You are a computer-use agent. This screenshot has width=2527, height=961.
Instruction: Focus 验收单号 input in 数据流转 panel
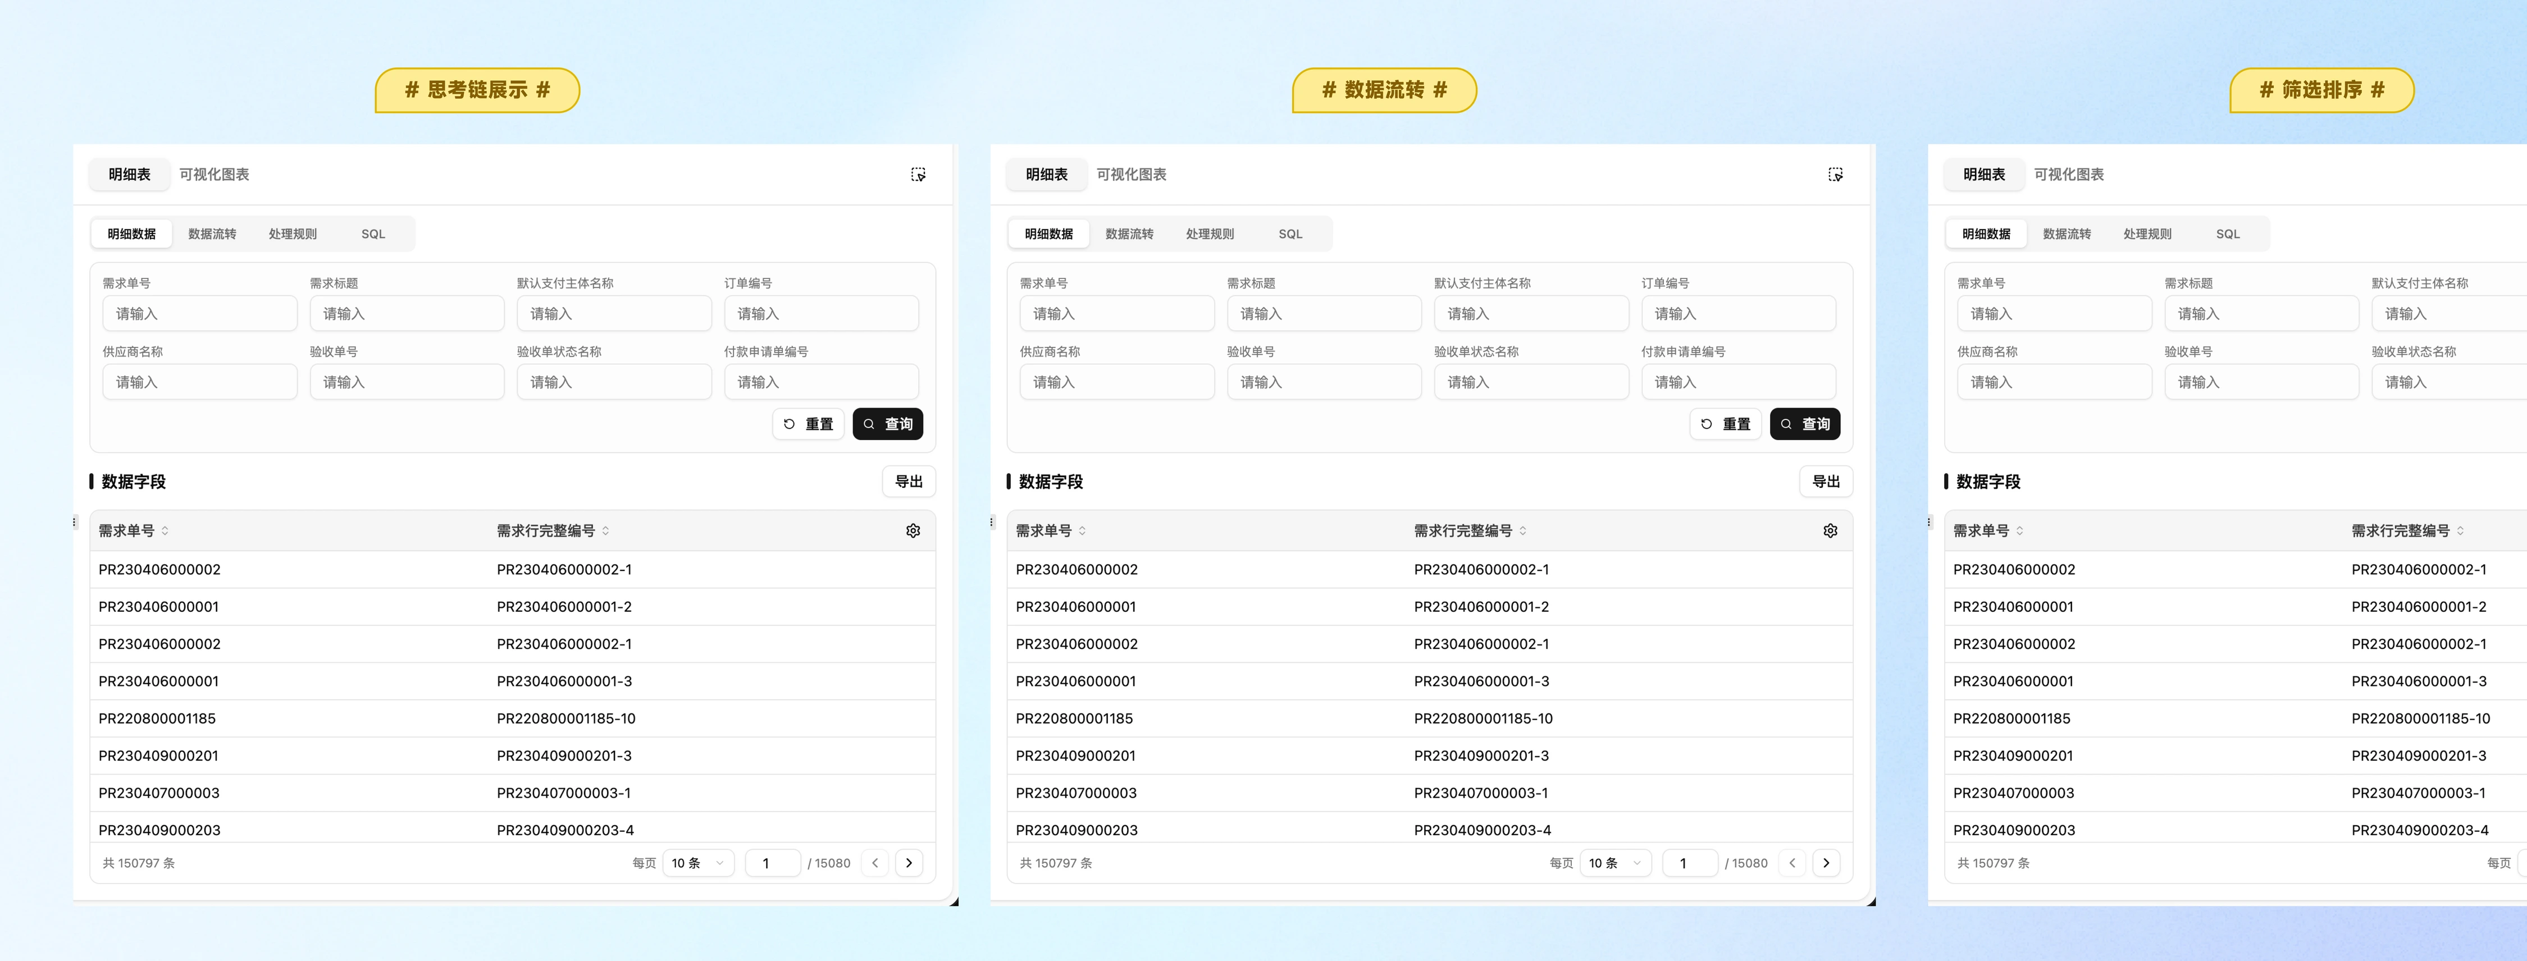tap(1324, 382)
